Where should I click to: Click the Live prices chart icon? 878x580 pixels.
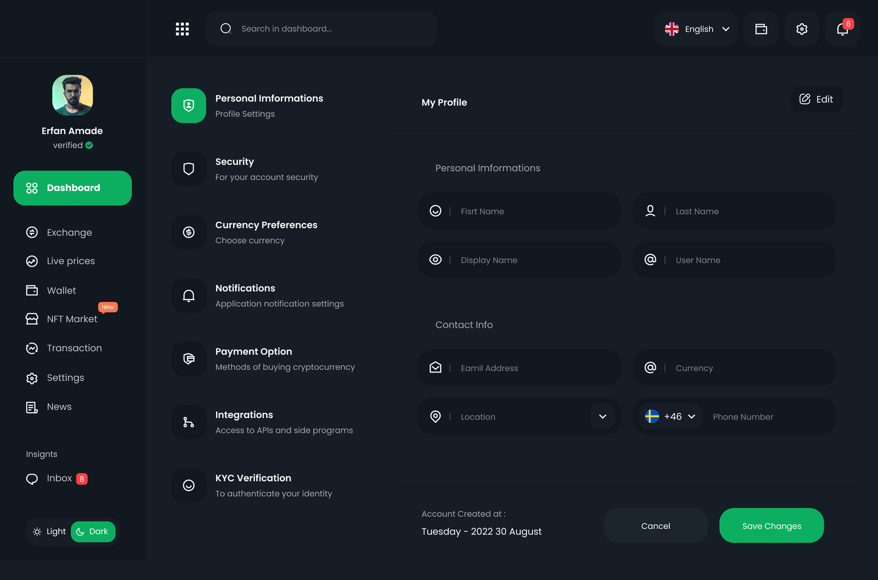point(32,261)
